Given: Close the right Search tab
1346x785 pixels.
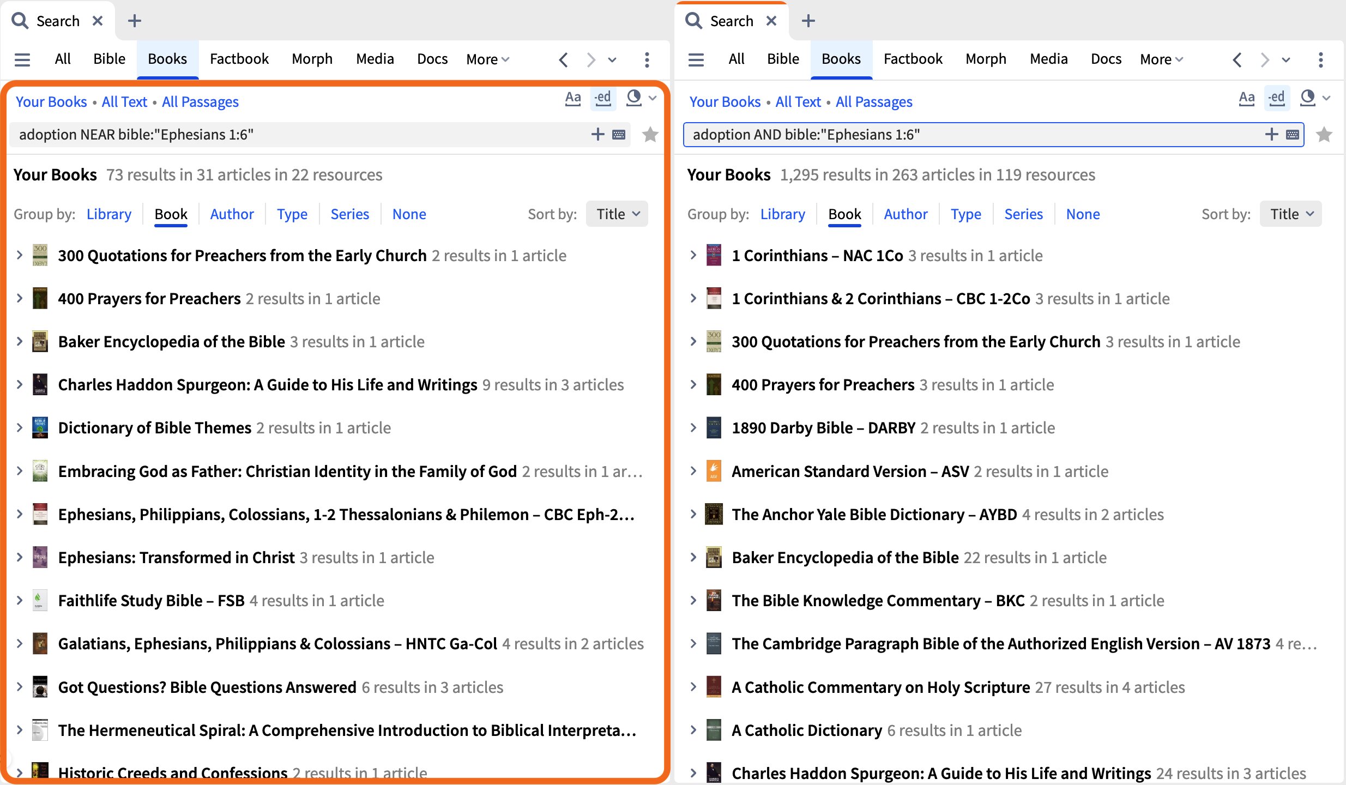Looking at the screenshot, I should [x=771, y=21].
